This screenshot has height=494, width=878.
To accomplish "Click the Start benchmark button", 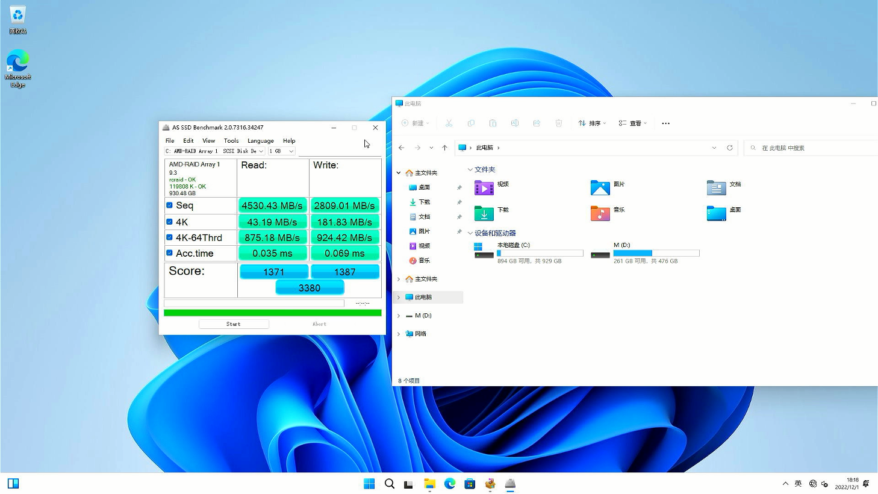I will (x=234, y=324).
